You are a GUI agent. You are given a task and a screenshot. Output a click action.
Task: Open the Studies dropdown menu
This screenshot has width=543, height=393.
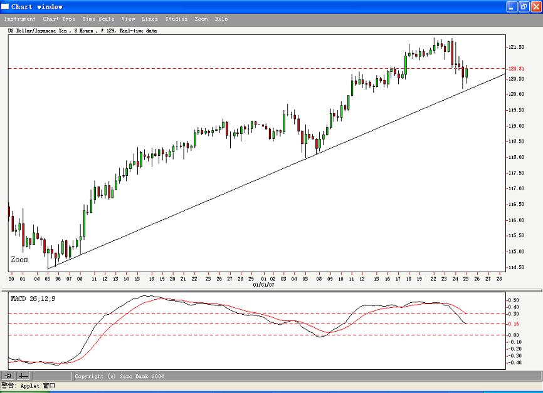[176, 19]
